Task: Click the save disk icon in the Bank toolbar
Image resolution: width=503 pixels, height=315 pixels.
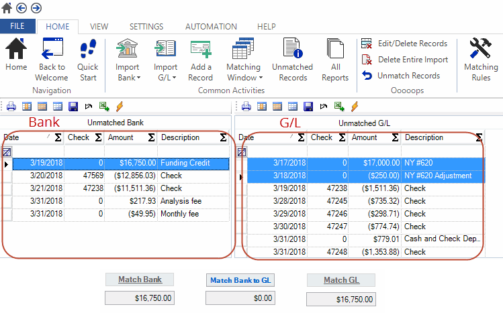Action: (x=73, y=107)
